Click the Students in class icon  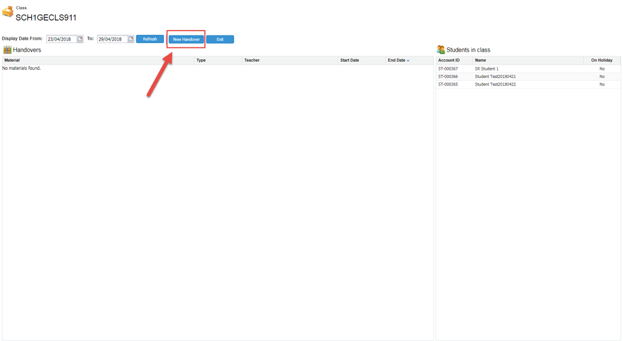point(440,50)
